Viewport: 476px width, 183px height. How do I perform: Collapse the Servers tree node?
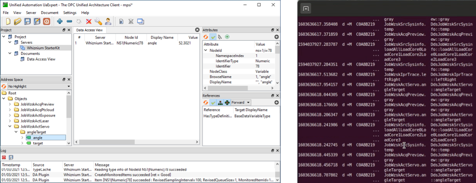[x=10, y=42]
